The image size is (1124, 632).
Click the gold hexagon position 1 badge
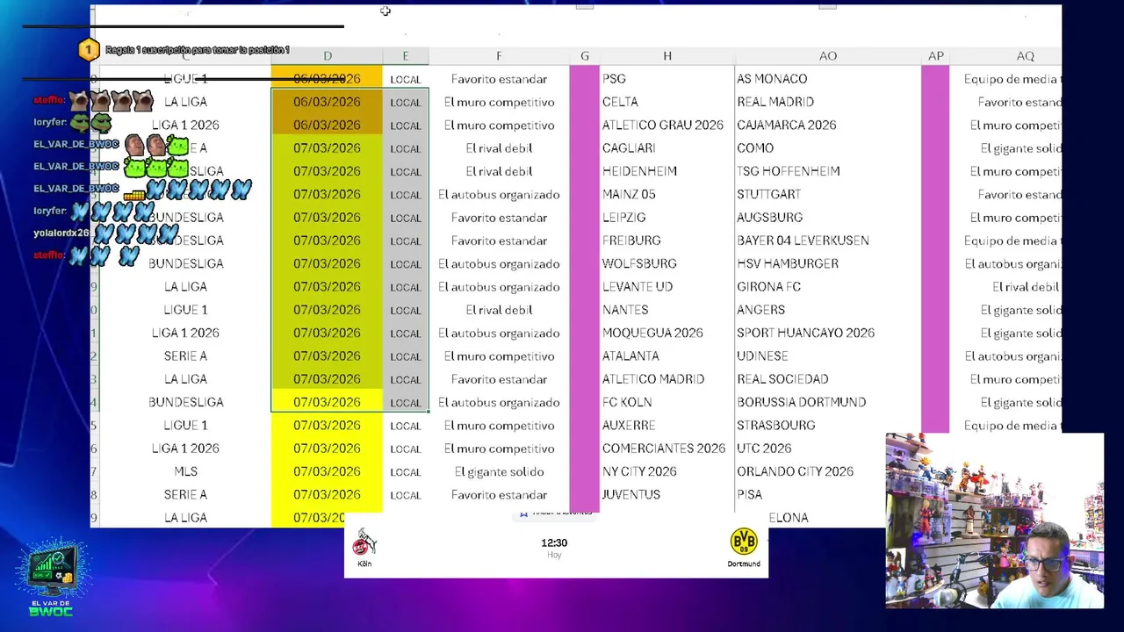click(87, 50)
